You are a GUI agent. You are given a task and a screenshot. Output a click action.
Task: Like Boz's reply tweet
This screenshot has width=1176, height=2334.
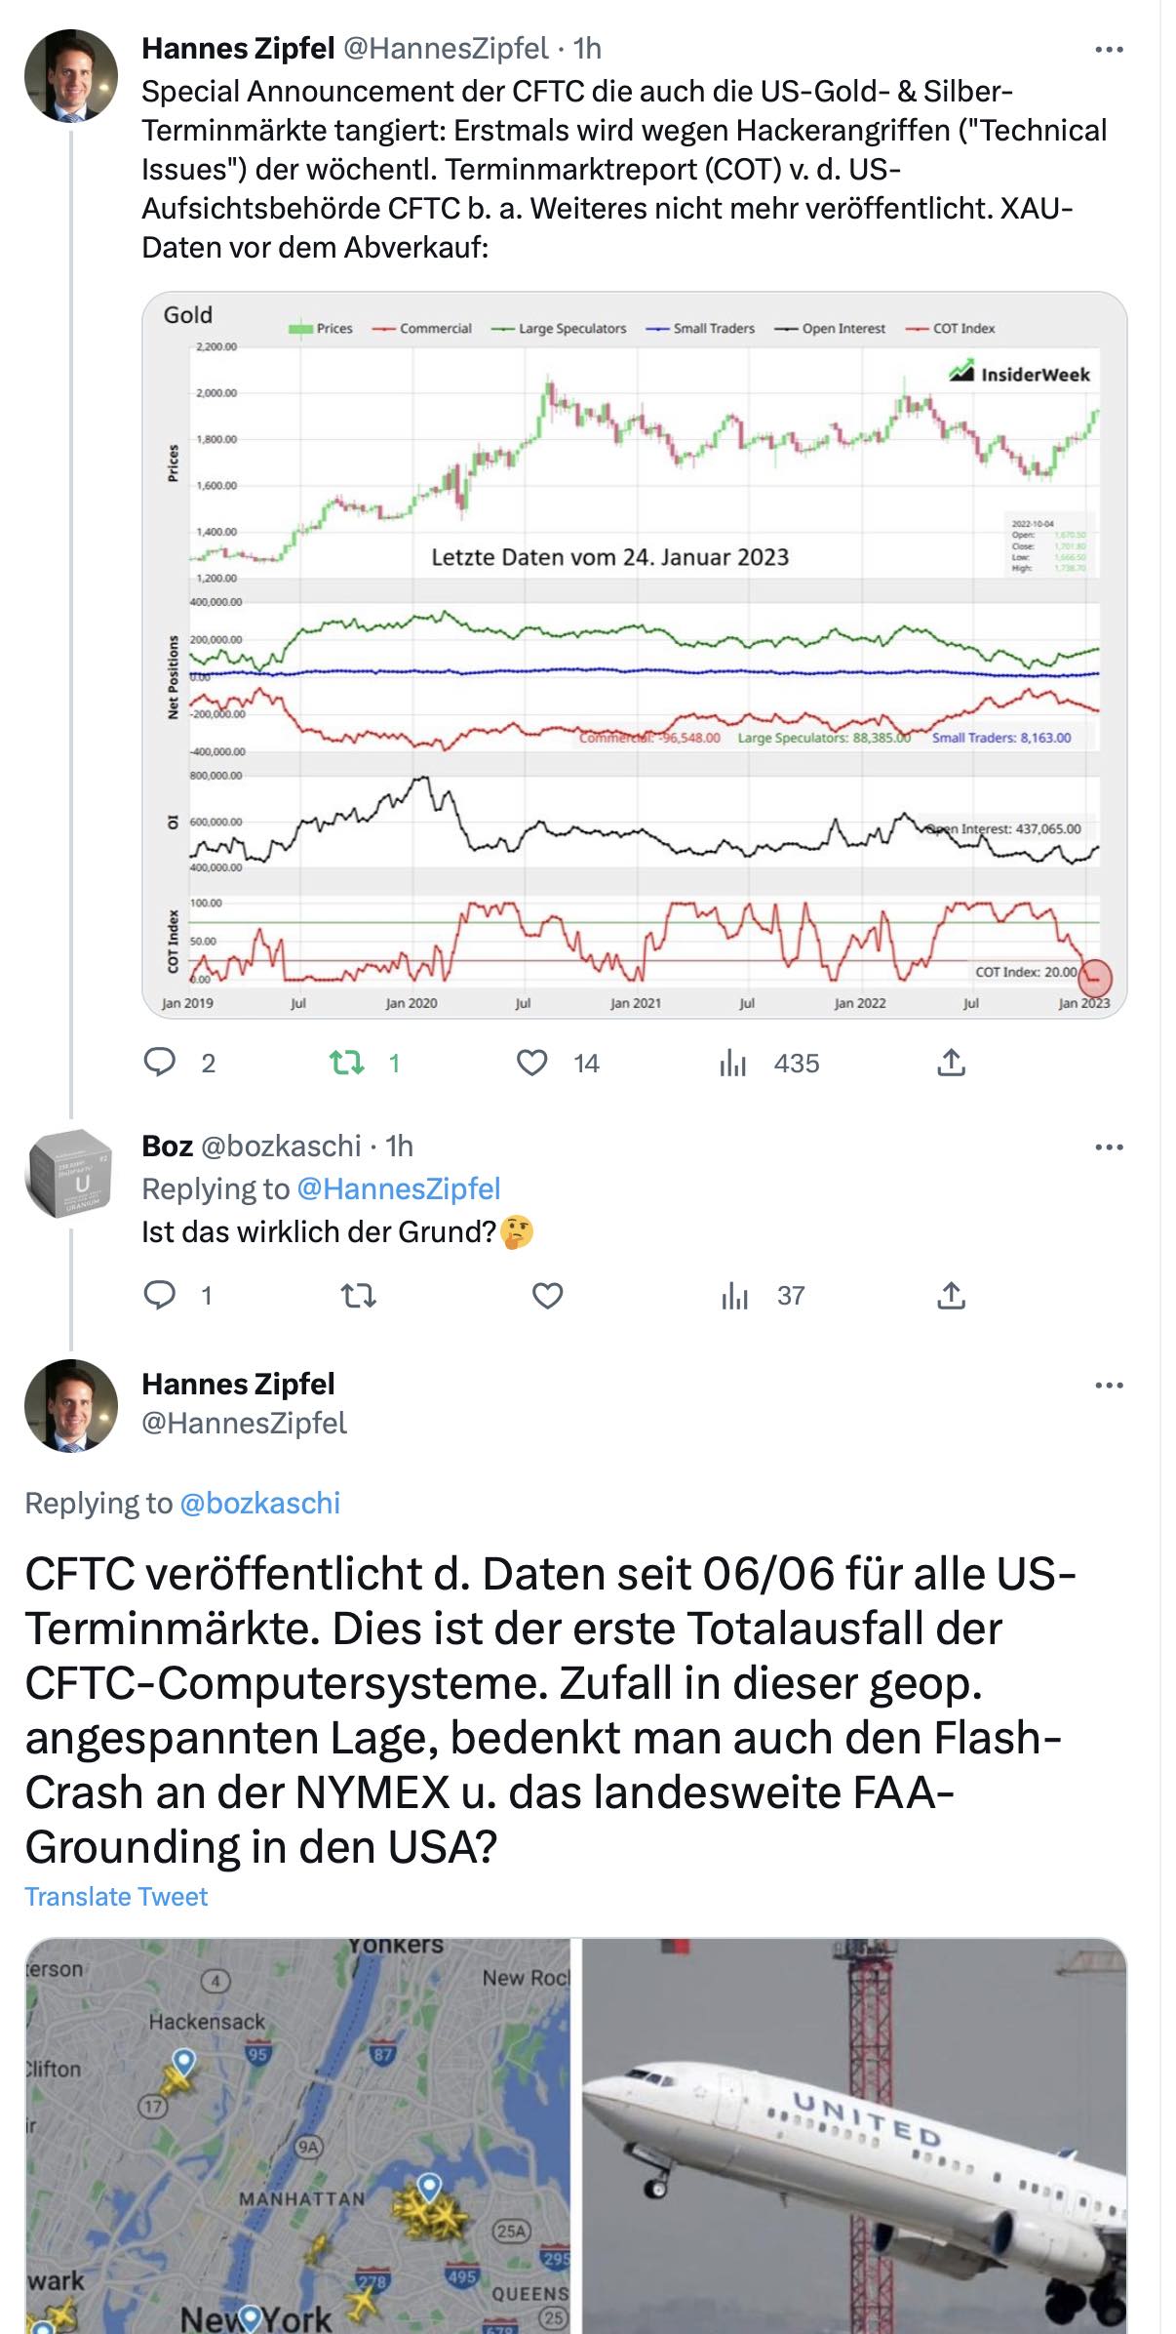click(x=549, y=1296)
